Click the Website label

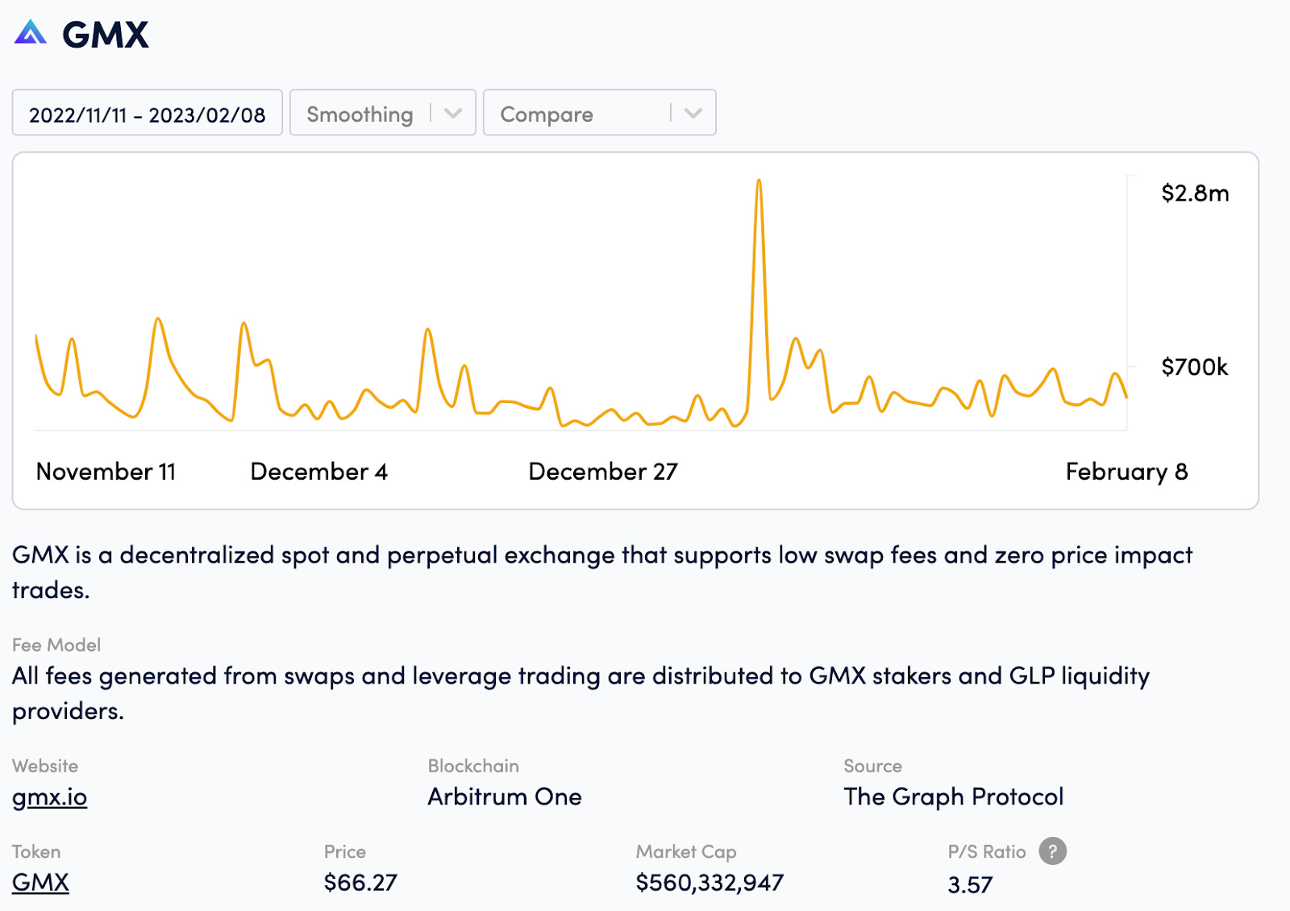tap(45, 766)
